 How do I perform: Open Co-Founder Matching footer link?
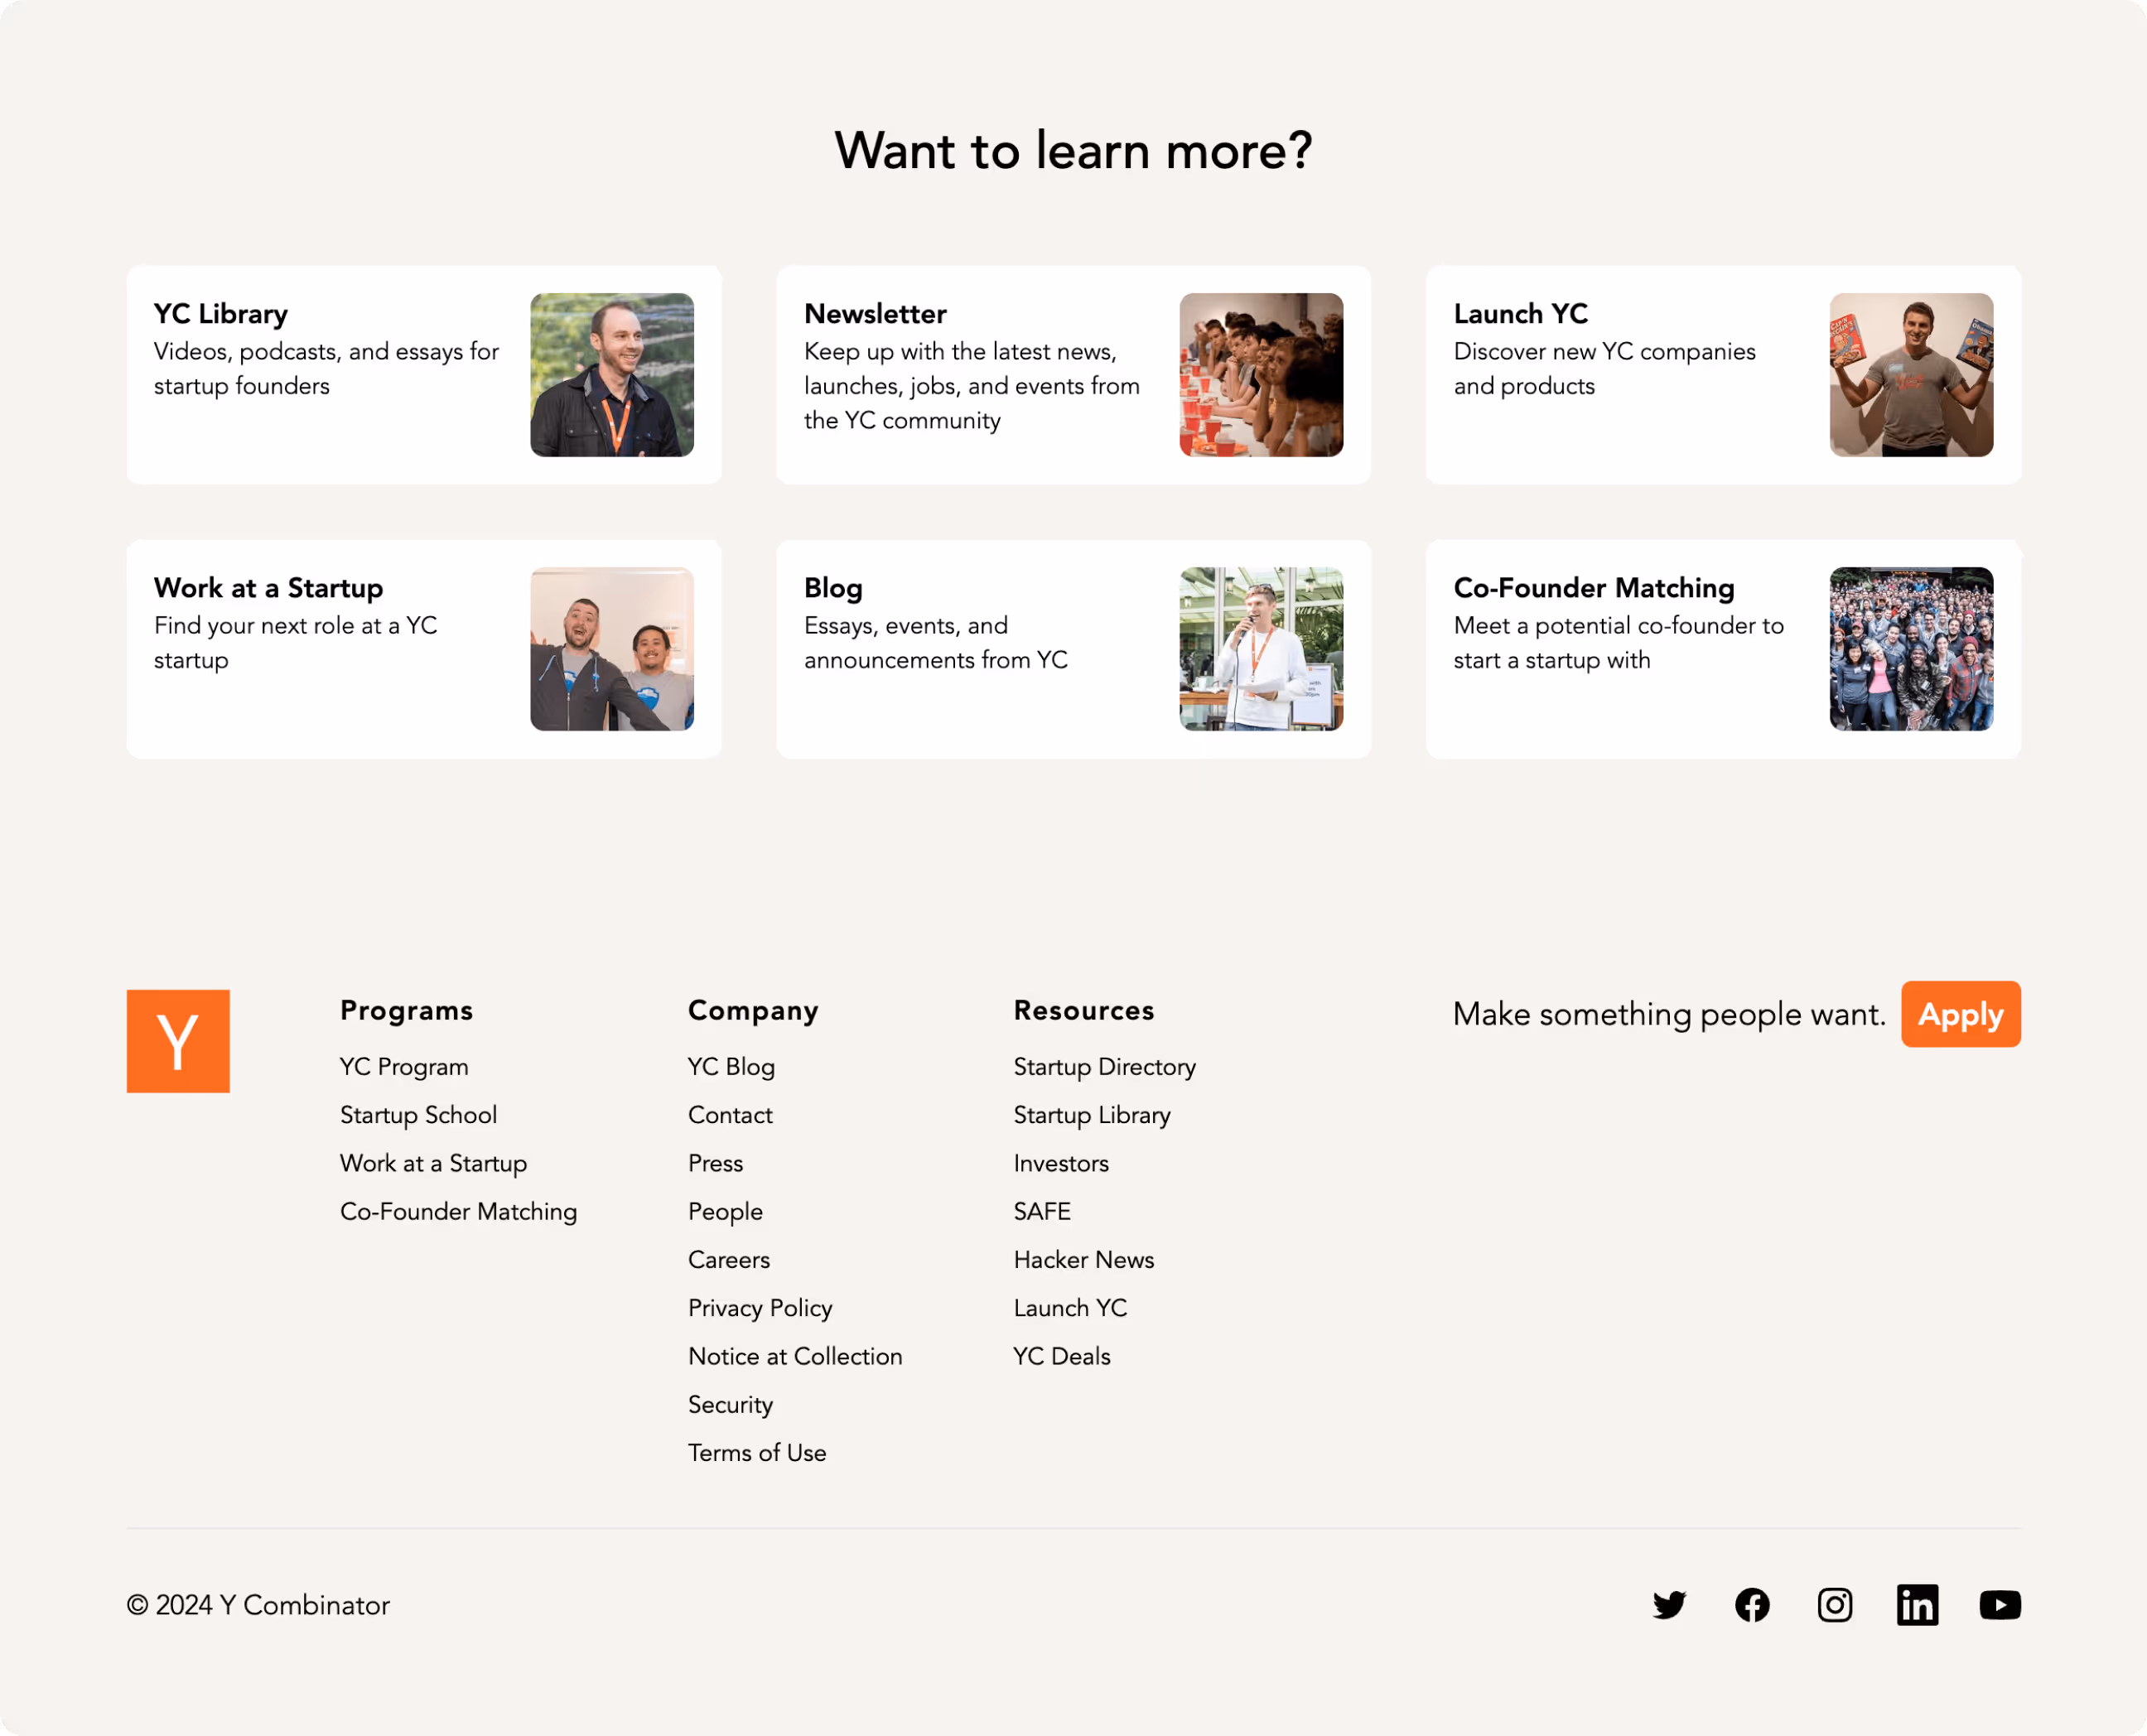click(x=458, y=1211)
